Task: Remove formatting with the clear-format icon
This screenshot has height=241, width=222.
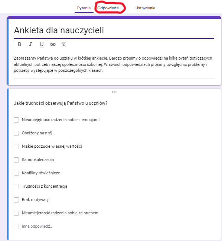Action: (64, 44)
